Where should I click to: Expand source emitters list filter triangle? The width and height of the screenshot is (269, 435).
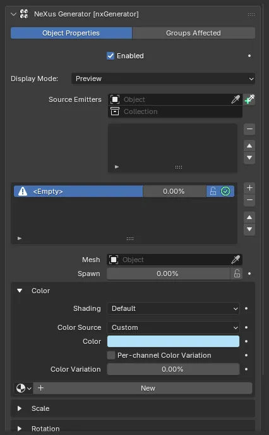click(117, 167)
